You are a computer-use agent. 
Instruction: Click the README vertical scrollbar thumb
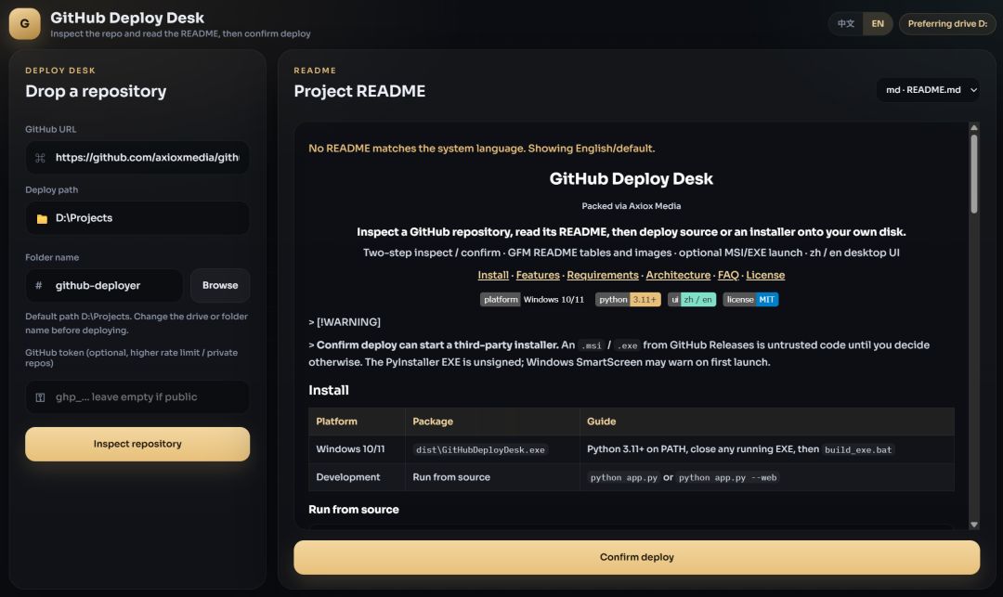click(x=973, y=174)
